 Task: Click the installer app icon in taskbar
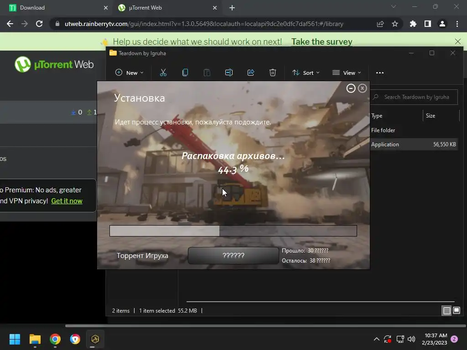[95, 339]
